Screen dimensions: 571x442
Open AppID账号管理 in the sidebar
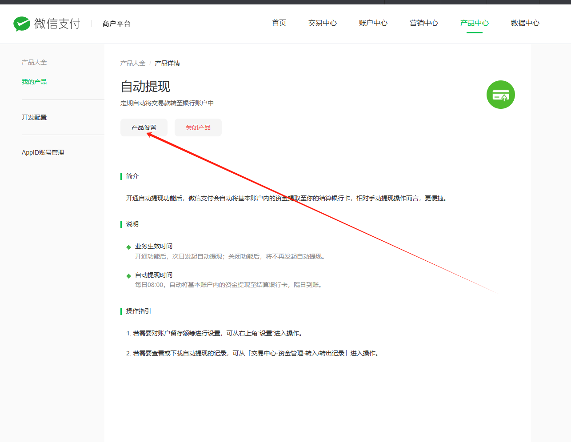[x=43, y=152]
